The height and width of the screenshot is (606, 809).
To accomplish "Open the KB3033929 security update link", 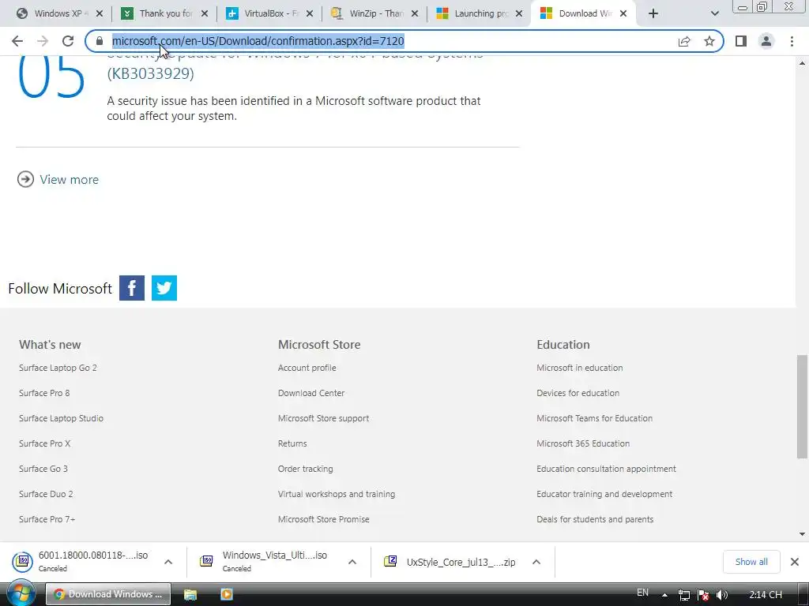I will (x=295, y=64).
